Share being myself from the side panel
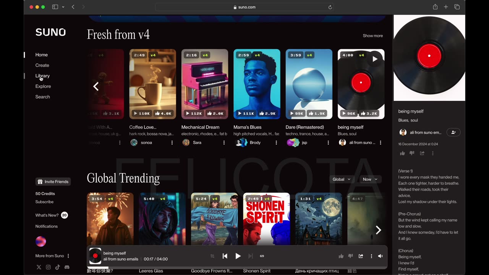This screenshot has width=489, height=275. 422,153
